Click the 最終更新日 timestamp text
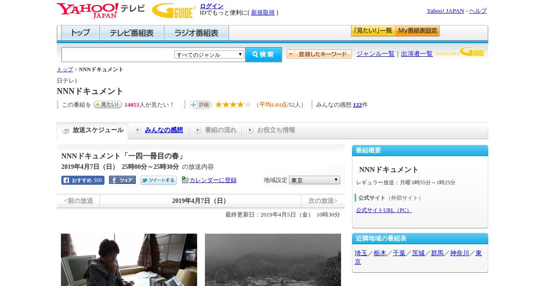Image resolution: width=545 pixels, height=286 pixels. pyautogui.click(x=282, y=215)
